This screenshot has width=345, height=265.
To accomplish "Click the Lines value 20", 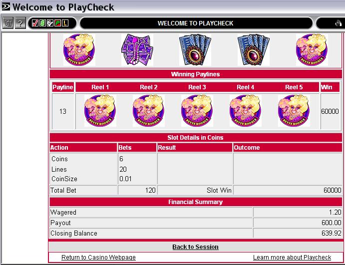I will 123,169.
